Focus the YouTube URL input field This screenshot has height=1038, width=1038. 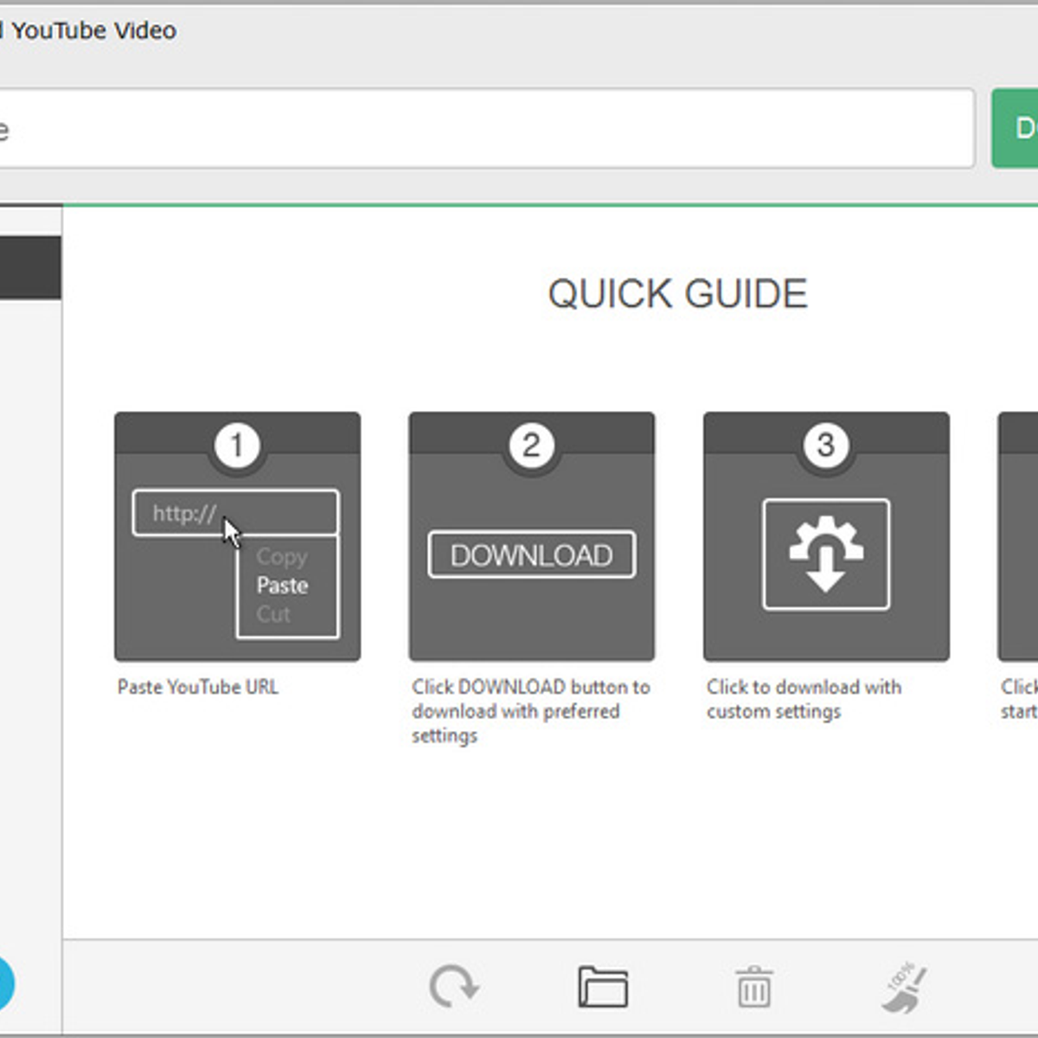tap(486, 128)
